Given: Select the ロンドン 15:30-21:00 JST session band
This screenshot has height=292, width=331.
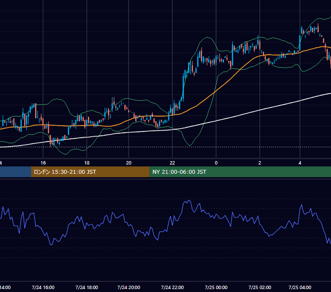Looking at the screenshot, I should click(x=90, y=172).
